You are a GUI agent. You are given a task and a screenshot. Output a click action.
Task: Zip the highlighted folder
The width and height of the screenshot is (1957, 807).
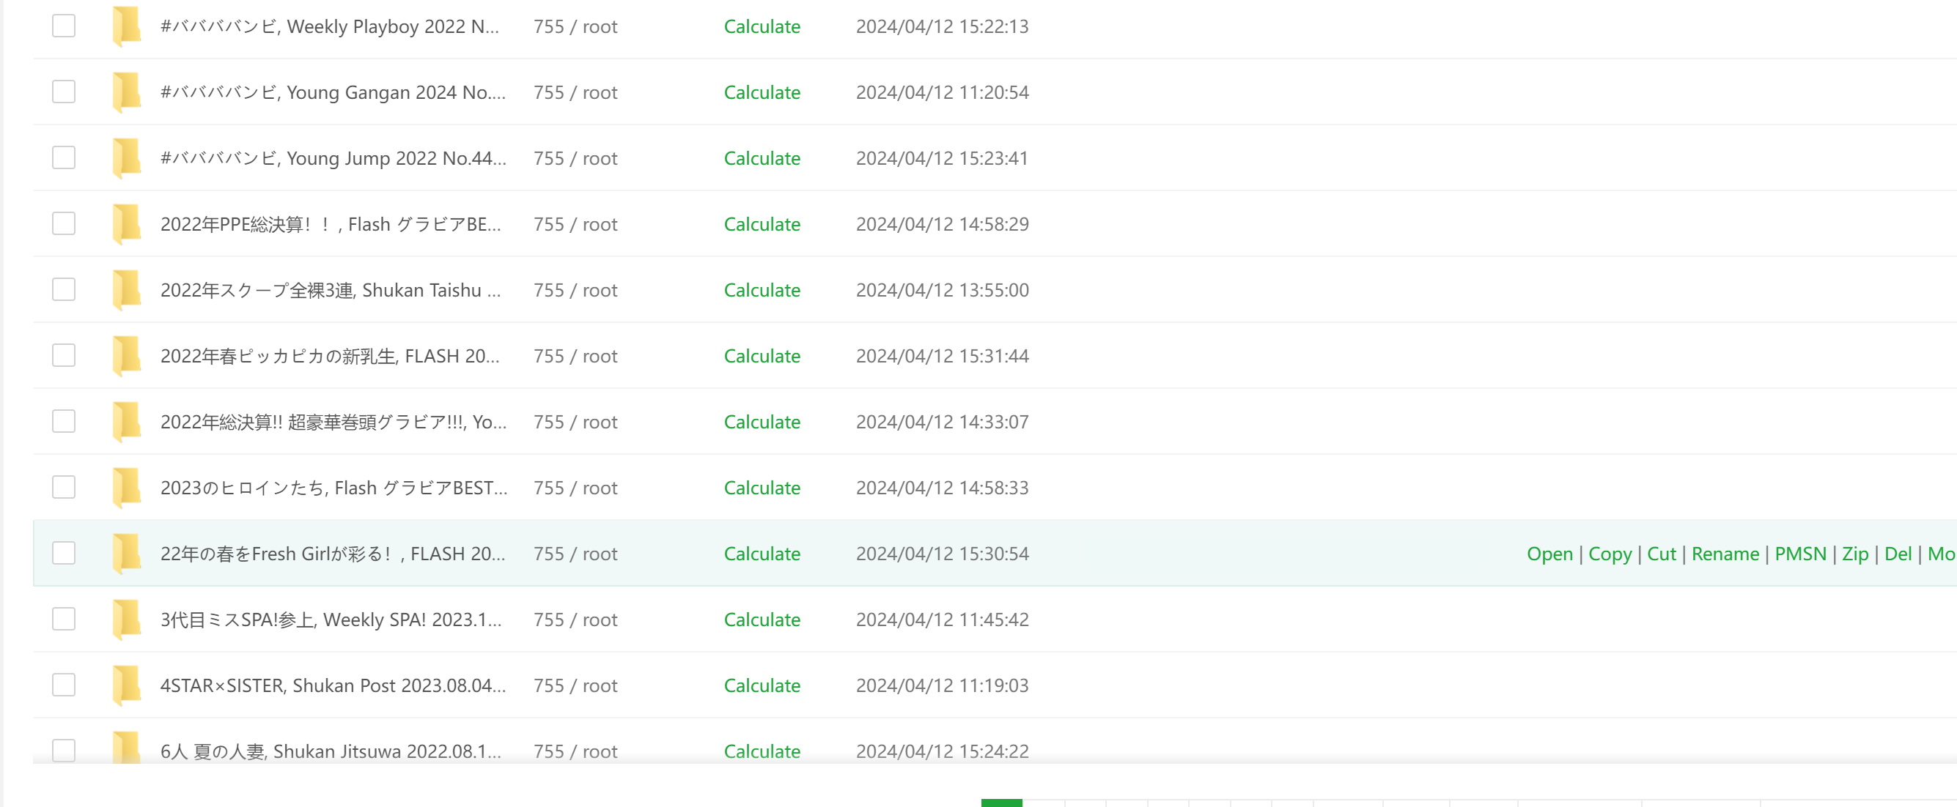(x=1855, y=554)
